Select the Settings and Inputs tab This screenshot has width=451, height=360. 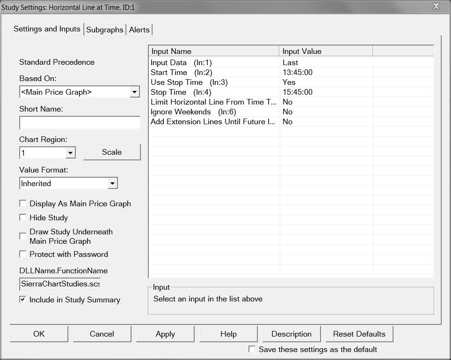coord(47,29)
